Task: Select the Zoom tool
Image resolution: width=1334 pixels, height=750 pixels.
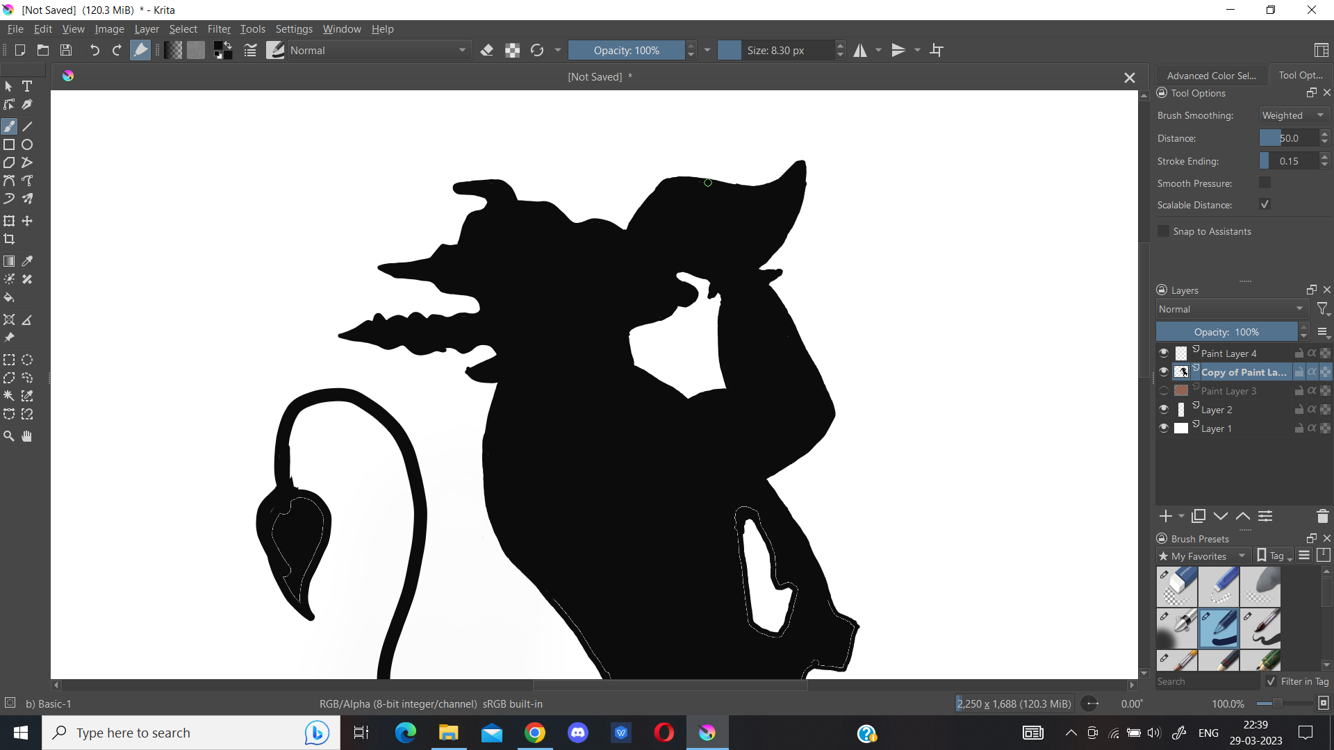Action: click(9, 436)
